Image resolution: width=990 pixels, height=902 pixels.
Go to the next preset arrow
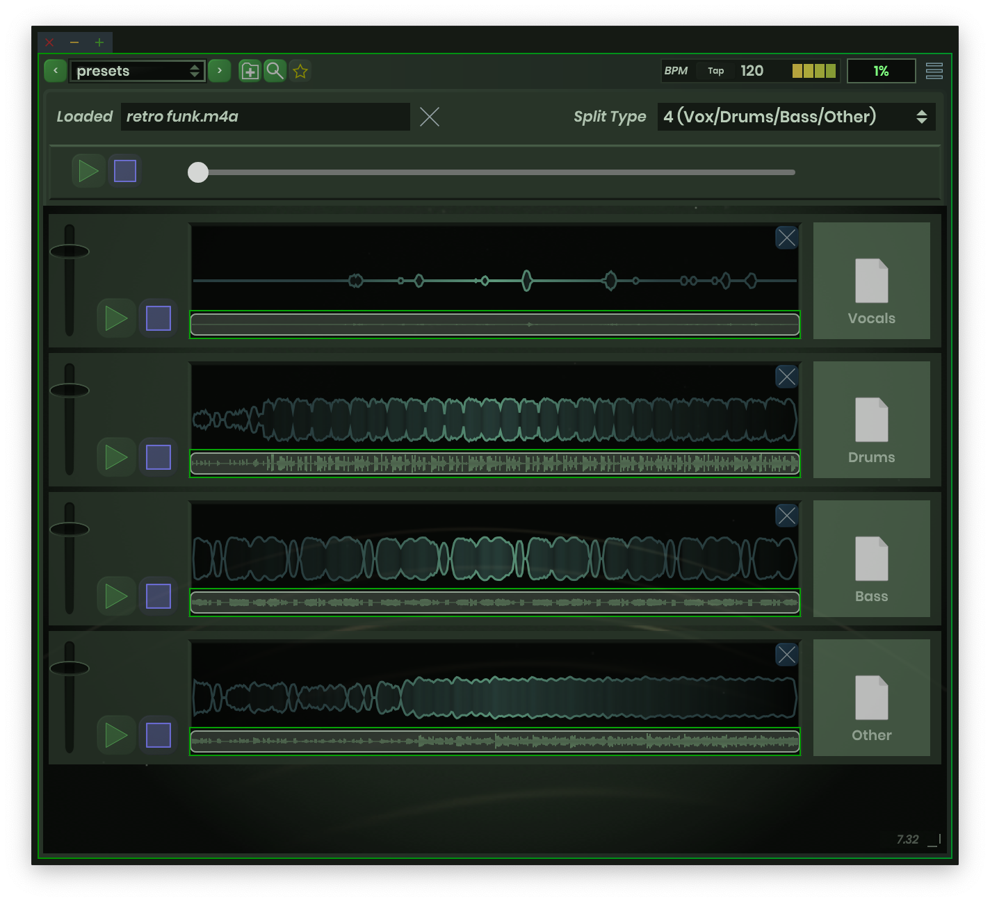pyautogui.click(x=220, y=71)
